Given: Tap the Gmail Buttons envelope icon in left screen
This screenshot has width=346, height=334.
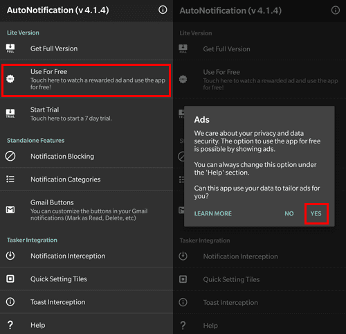Looking at the screenshot, I should point(10,210).
